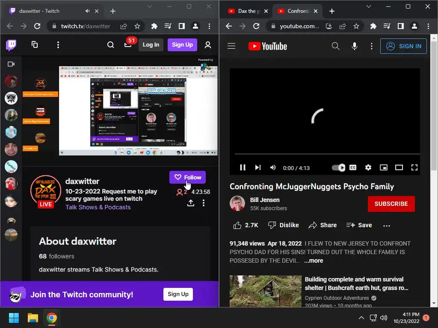Open Bill Jensen channel name link

265,200
